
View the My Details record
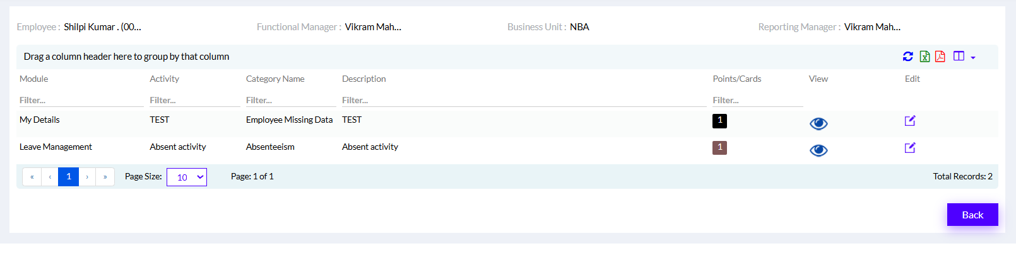click(818, 124)
